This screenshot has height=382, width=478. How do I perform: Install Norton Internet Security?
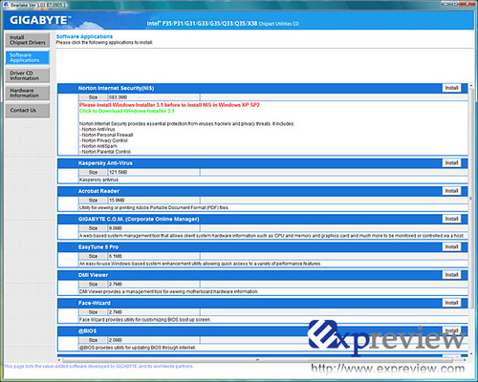tap(451, 88)
